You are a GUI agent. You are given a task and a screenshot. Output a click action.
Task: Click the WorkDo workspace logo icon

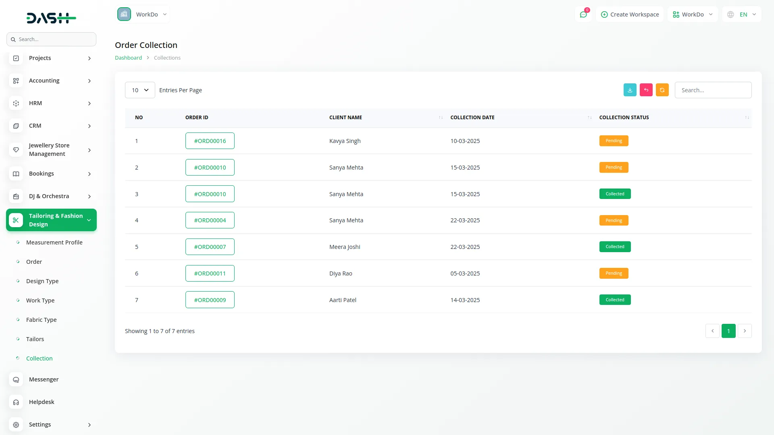pos(124,14)
